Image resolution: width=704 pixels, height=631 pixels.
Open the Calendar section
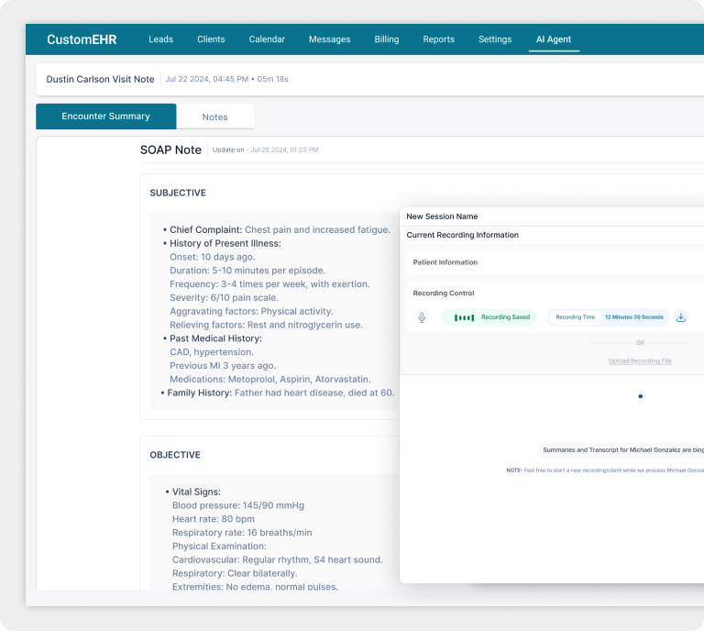click(x=267, y=39)
